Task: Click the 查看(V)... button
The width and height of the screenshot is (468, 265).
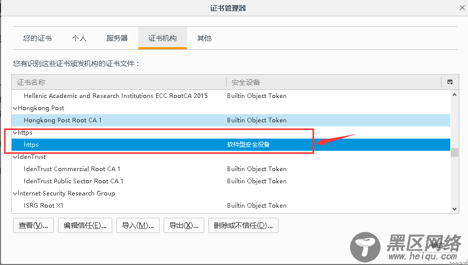Action: pyautogui.click(x=34, y=225)
